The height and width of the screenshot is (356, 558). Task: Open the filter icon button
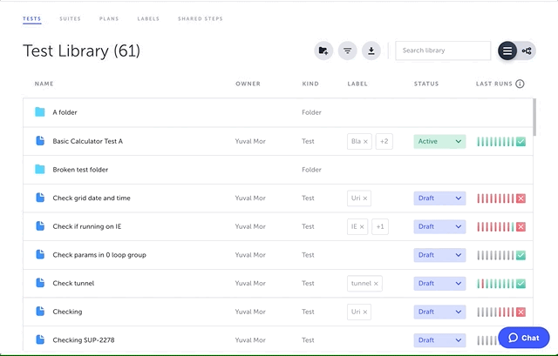pos(347,50)
